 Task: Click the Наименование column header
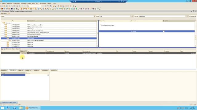(x=62, y=21)
